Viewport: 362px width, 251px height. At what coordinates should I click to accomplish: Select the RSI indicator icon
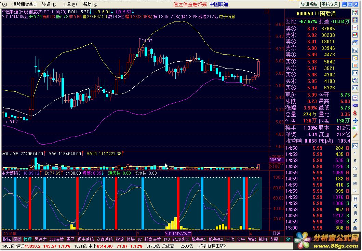355,105
